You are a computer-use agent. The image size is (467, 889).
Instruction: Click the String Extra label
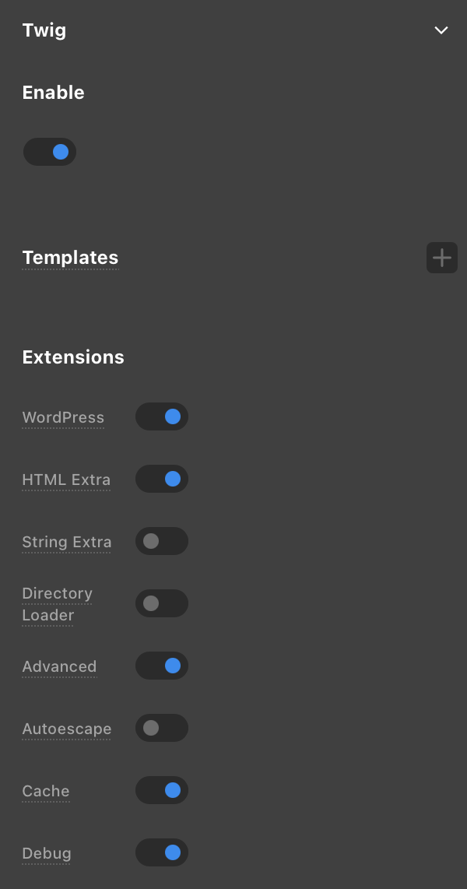(x=67, y=542)
